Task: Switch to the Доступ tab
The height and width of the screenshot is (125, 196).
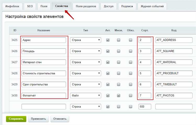Action: click(108, 6)
